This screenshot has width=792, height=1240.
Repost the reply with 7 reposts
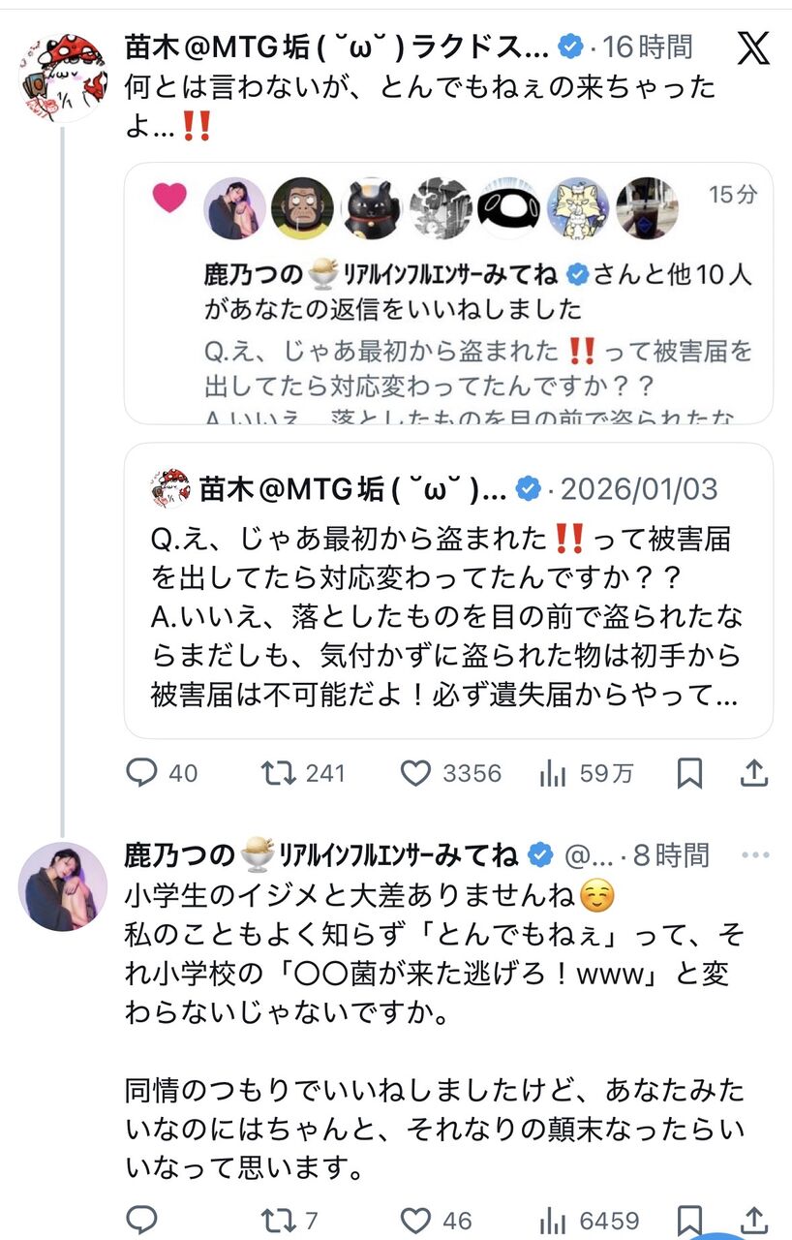pyautogui.click(x=279, y=1220)
